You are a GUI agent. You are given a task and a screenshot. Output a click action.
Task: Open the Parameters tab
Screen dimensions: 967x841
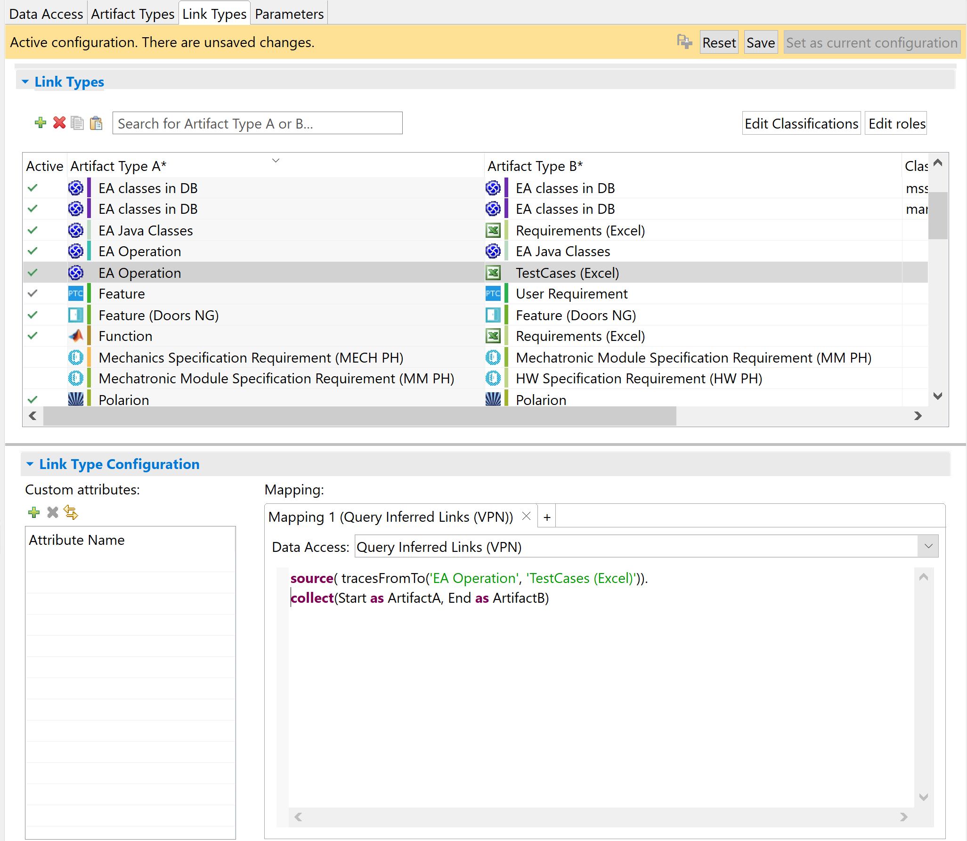[x=289, y=14]
